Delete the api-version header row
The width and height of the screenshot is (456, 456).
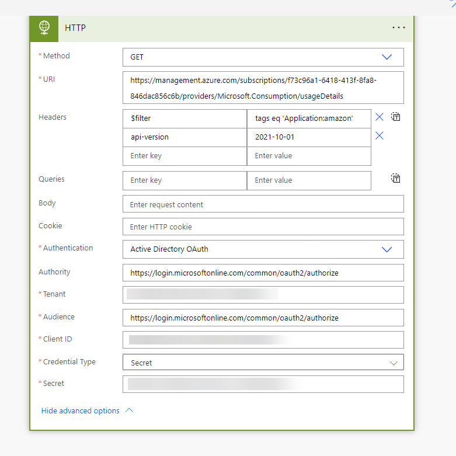[x=380, y=135]
